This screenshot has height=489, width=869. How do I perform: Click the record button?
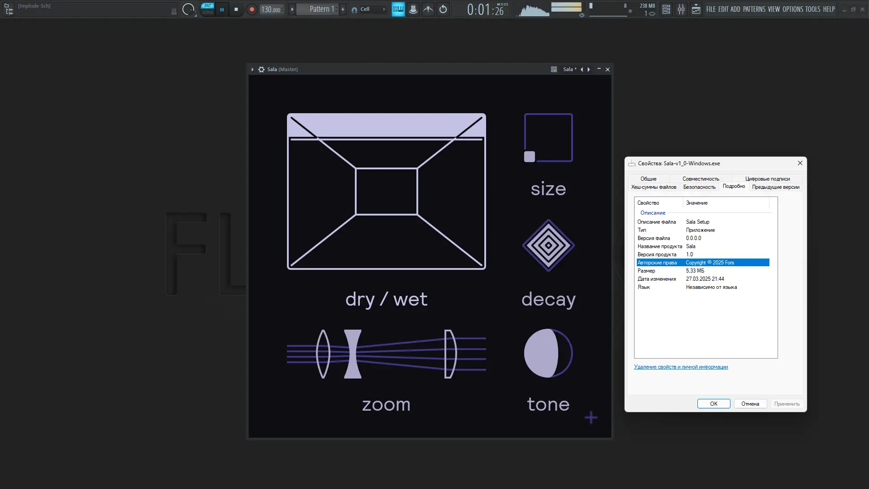pos(252,9)
